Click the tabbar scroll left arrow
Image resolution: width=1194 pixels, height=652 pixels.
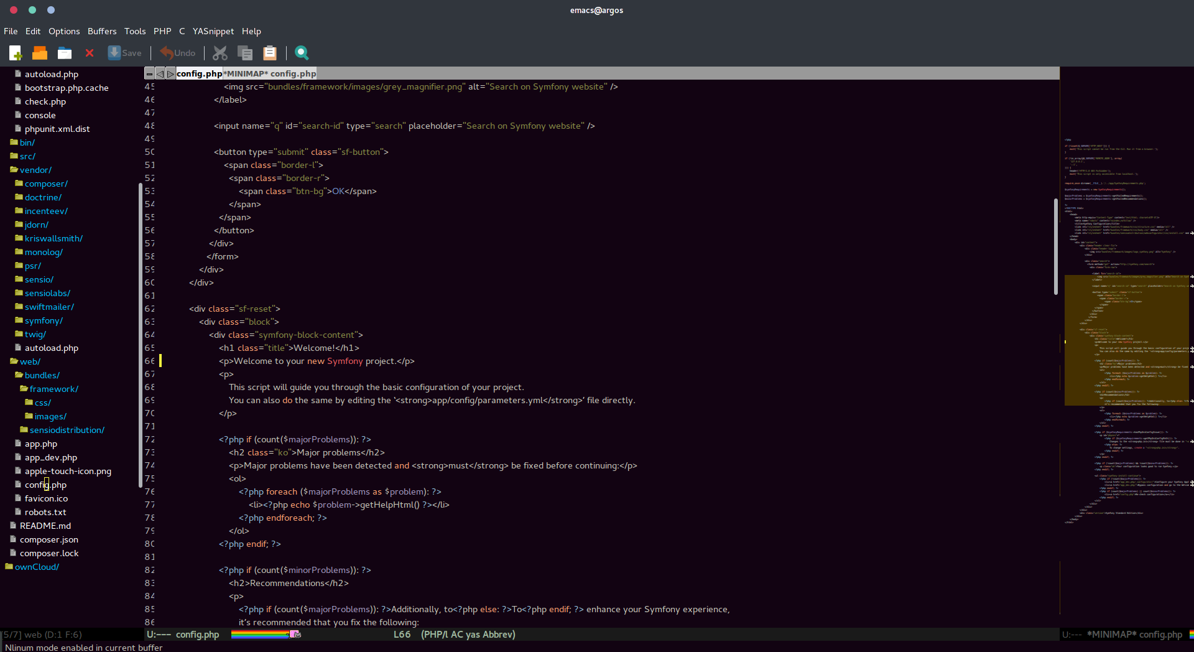160,73
